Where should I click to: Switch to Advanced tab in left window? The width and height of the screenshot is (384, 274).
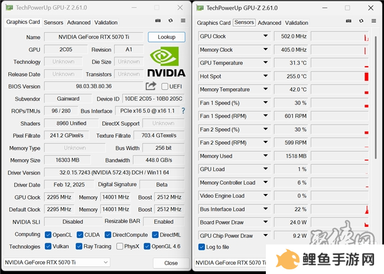(79, 22)
